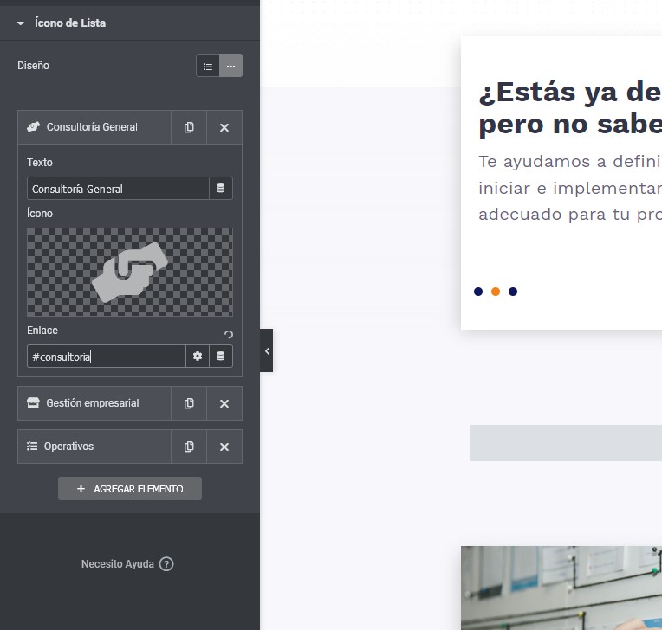Click the gray placeholder bar in preview
The width and height of the screenshot is (662, 630).
pyautogui.click(x=566, y=443)
